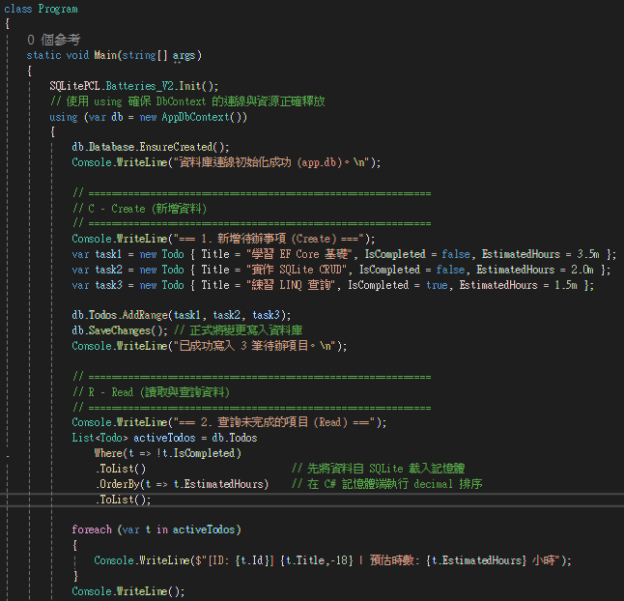The width and height of the screenshot is (624, 601).
Task: Click "activeTodos" in the List declaration
Action: click(x=164, y=438)
